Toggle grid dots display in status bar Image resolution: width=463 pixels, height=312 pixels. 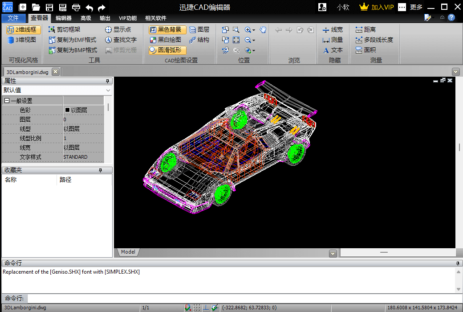tap(197, 308)
